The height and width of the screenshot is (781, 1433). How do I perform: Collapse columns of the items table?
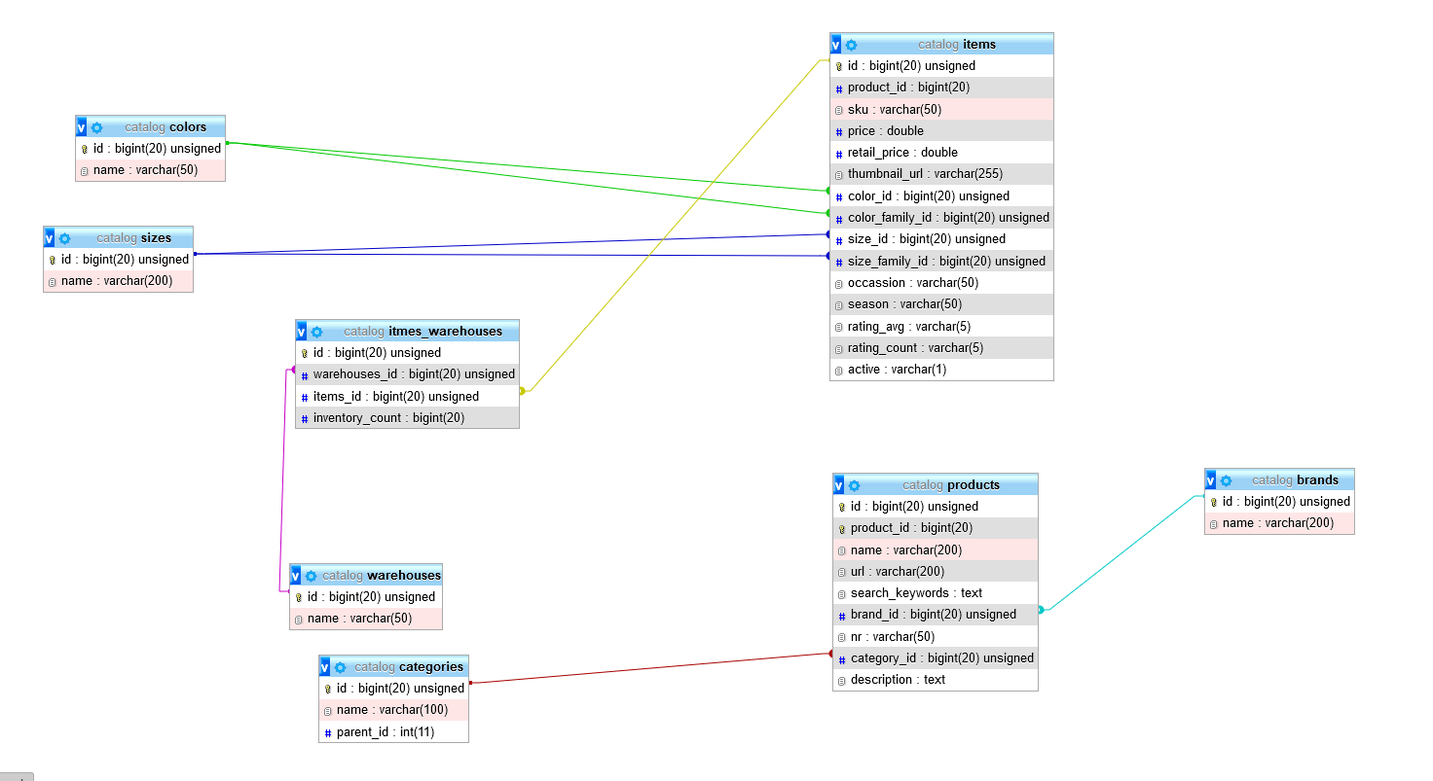tap(836, 45)
